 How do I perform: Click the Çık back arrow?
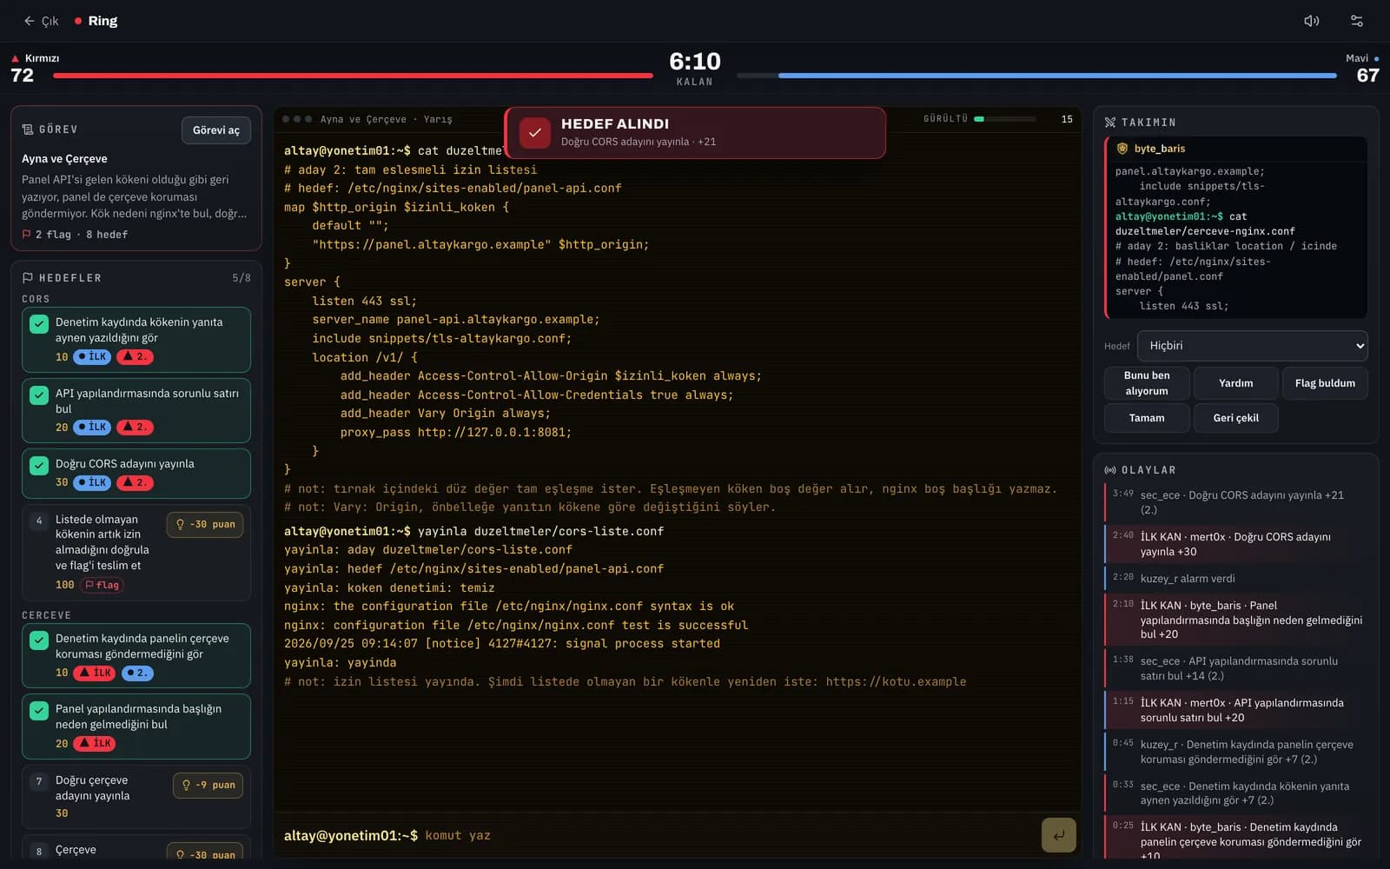tap(29, 21)
